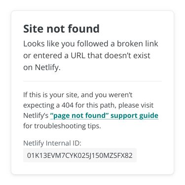Viewport: 185px width, 185px height.
Task: Click the horizontal divider line
Action: coord(92,81)
